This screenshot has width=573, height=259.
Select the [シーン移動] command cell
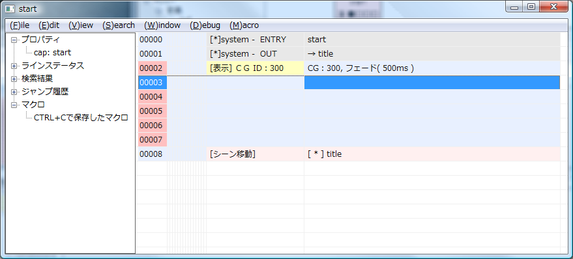[255, 154]
